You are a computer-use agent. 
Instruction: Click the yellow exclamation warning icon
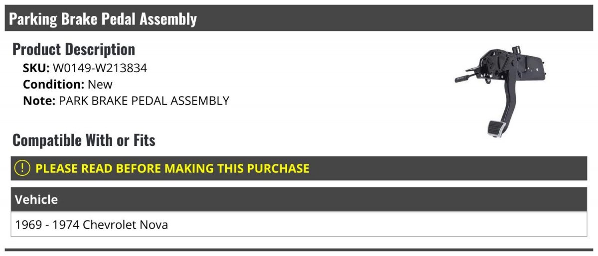(x=22, y=168)
